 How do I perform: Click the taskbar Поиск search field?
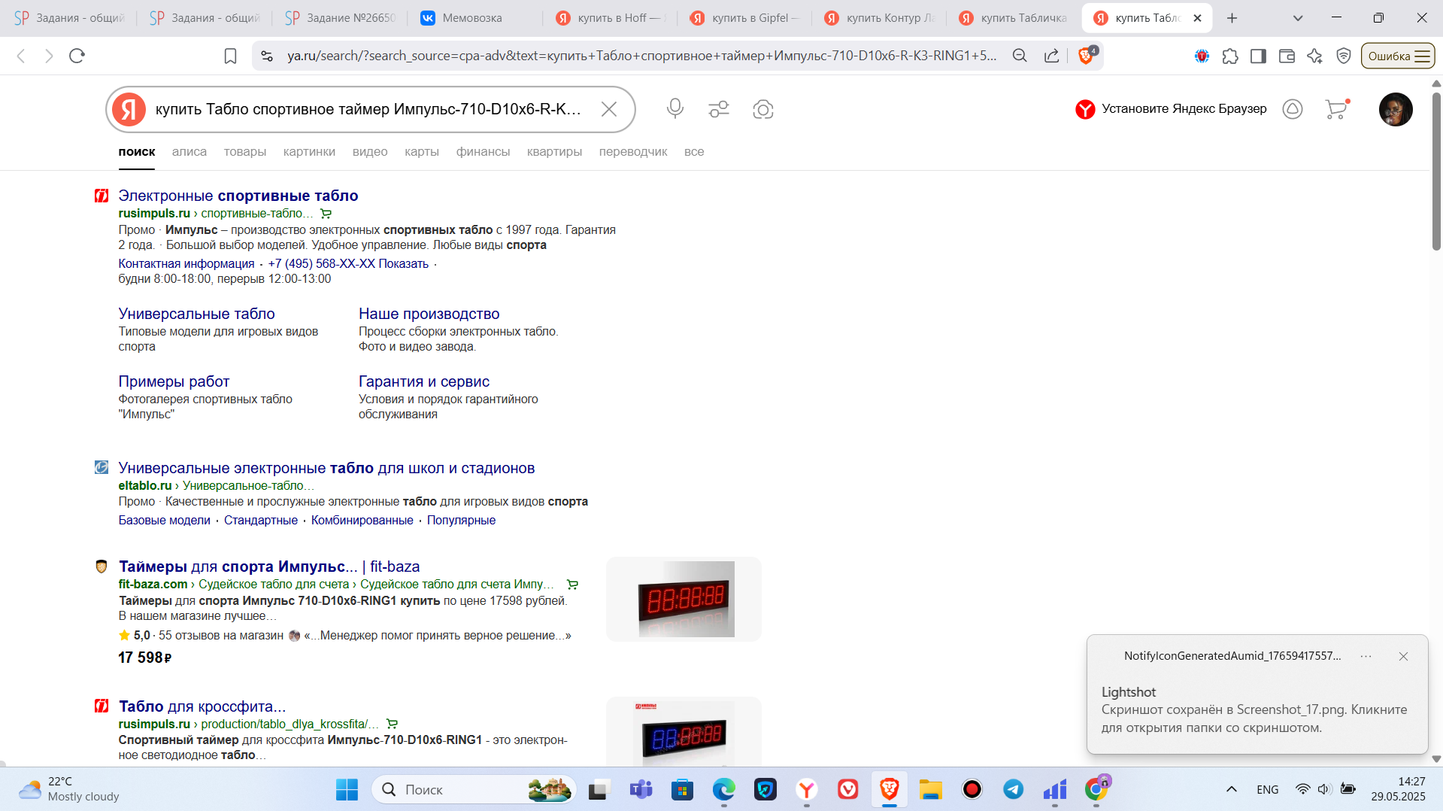(x=474, y=790)
